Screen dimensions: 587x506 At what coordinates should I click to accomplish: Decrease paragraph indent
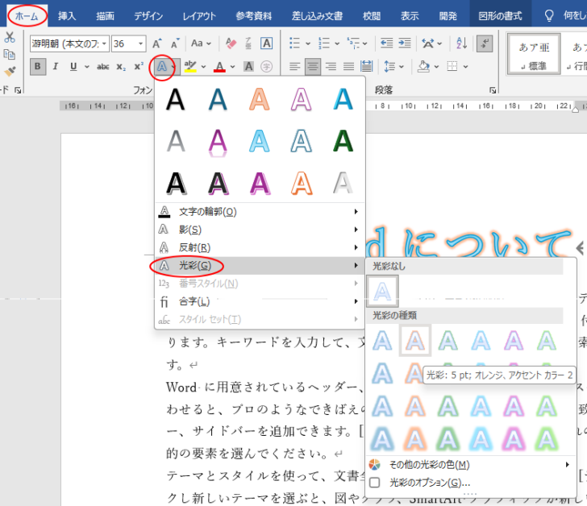(x=387, y=44)
